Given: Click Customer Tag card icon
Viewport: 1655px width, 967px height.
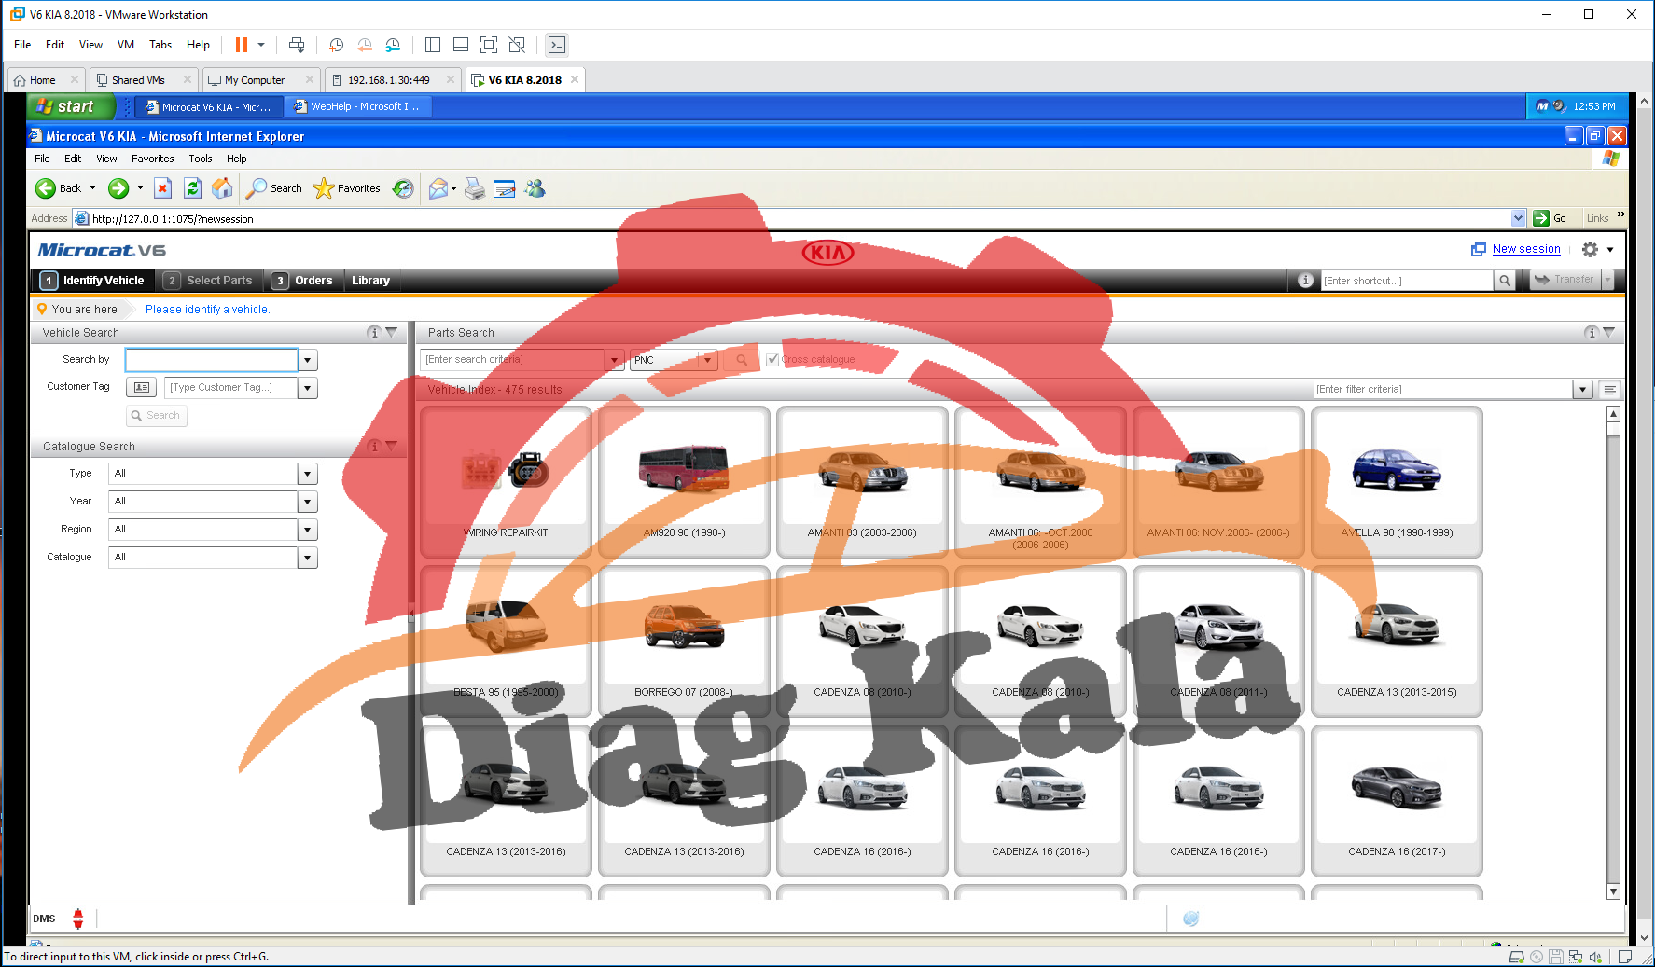Looking at the screenshot, I should pos(142,387).
